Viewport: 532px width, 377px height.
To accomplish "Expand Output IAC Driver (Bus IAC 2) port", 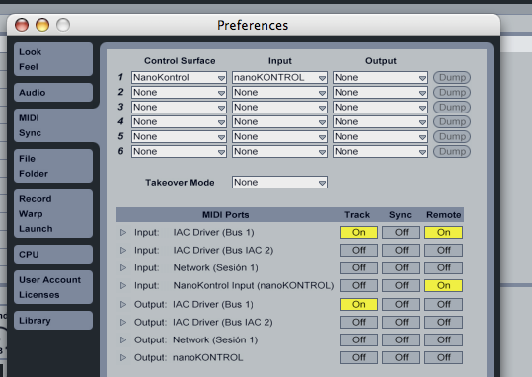I will 123,322.
